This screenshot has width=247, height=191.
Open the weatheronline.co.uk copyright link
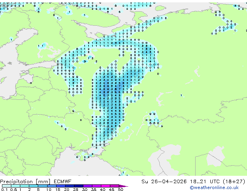[x=214, y=187]
